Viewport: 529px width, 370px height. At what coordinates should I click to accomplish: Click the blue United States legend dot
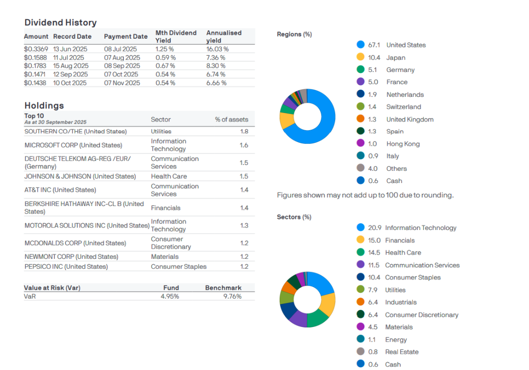click(361, 45)
